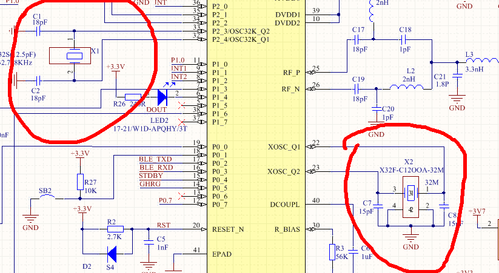Image resolution: width=499 pixels, height=273 pixels.
Task: Click the BLE_TXD net label
Action: point(155,159)
